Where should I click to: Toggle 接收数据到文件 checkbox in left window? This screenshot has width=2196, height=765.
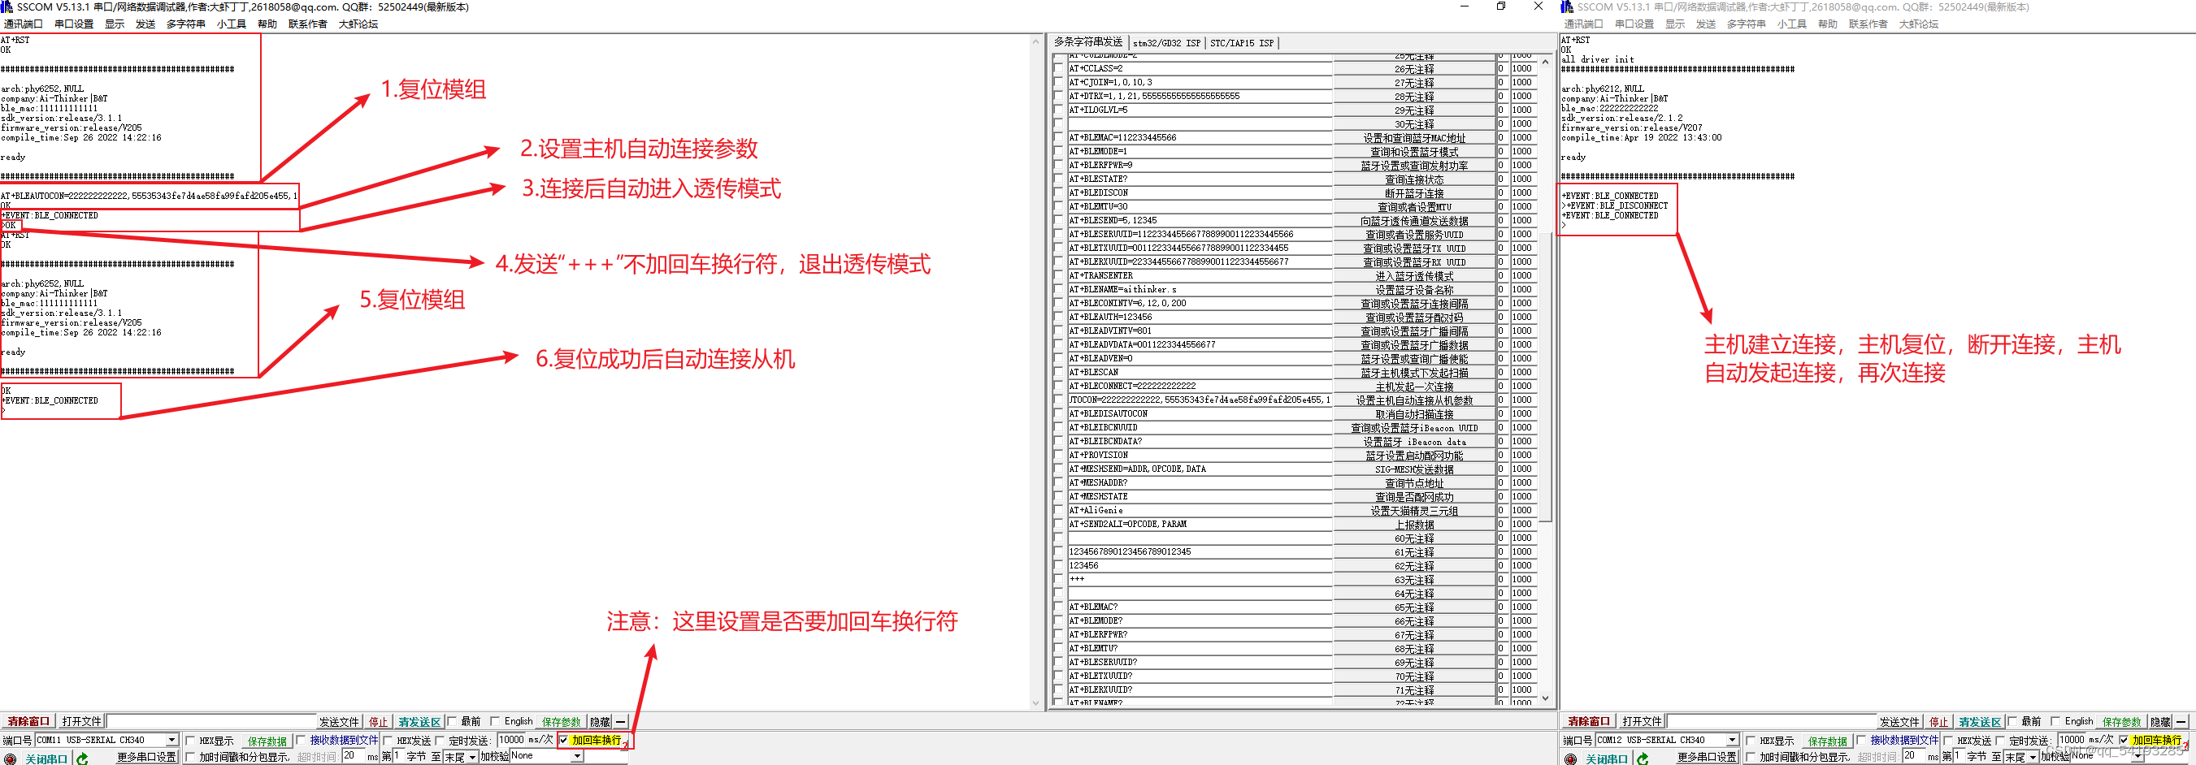[300, 741]
